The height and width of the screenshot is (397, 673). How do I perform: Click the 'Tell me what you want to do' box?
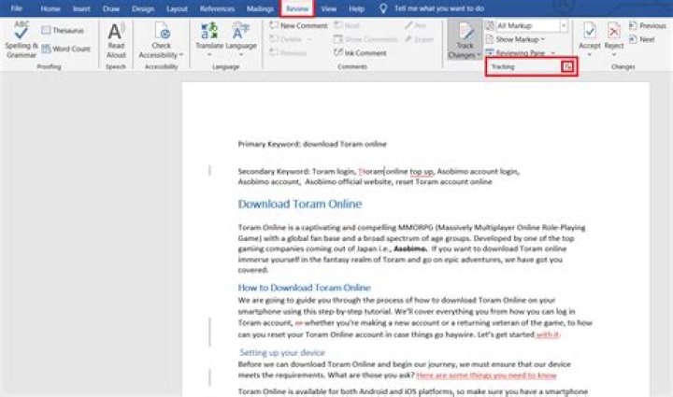pos(439,8)
